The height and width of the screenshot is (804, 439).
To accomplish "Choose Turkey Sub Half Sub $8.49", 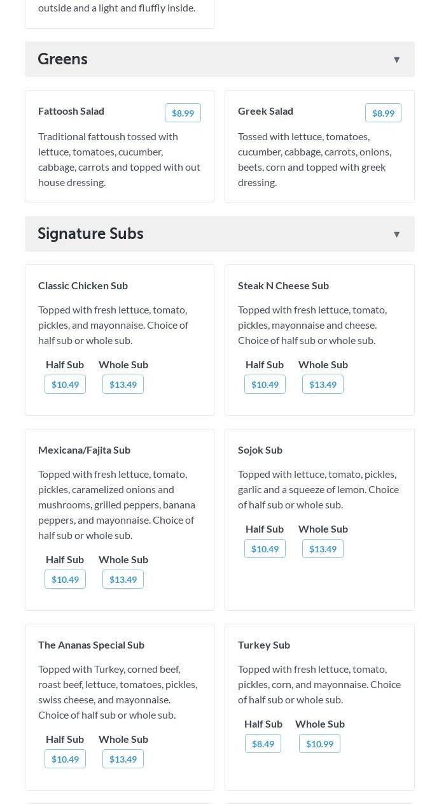I will coord(263,743).
